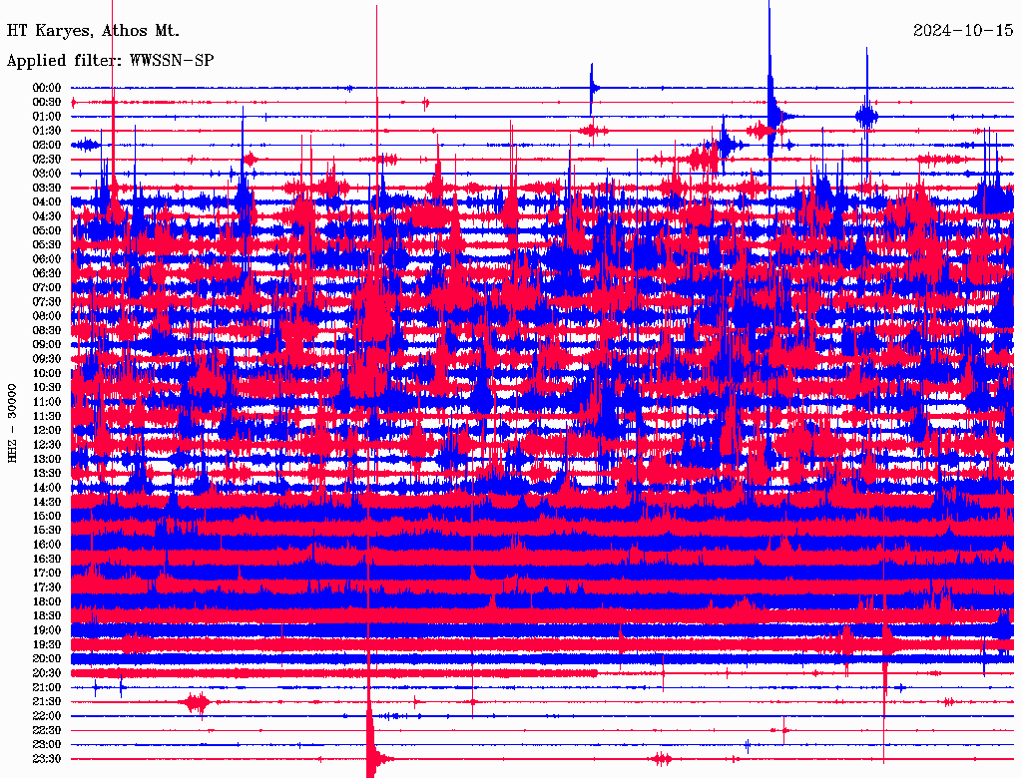Click the '18:30' time label
The height and width of the screenshot is (778, 1022).
pyautogui.click(x=47, y=616)
